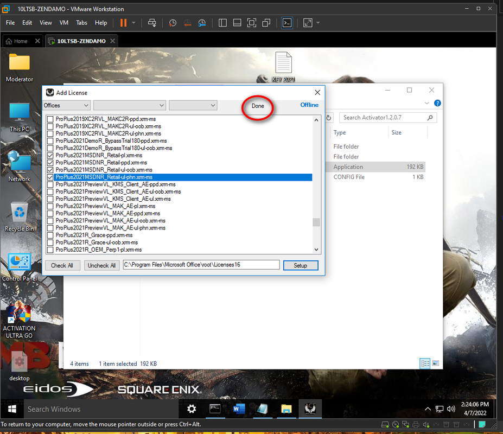Switch Explorer to large icons view
The height and width of the screenshot is (434, 503).
(x=435, y=363)
